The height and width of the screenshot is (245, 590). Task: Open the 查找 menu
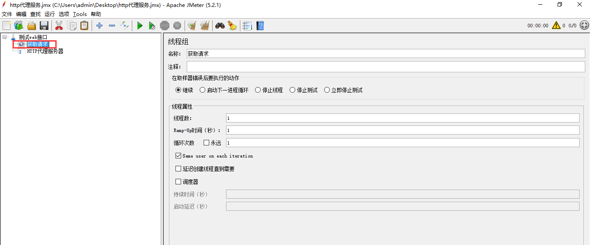click(x=35, y=14)
